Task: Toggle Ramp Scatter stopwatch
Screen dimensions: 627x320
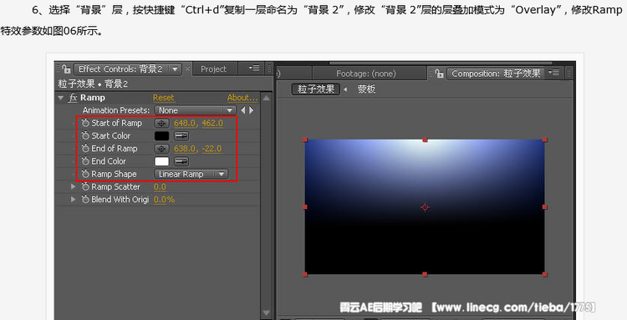Action: pos(85,186)
